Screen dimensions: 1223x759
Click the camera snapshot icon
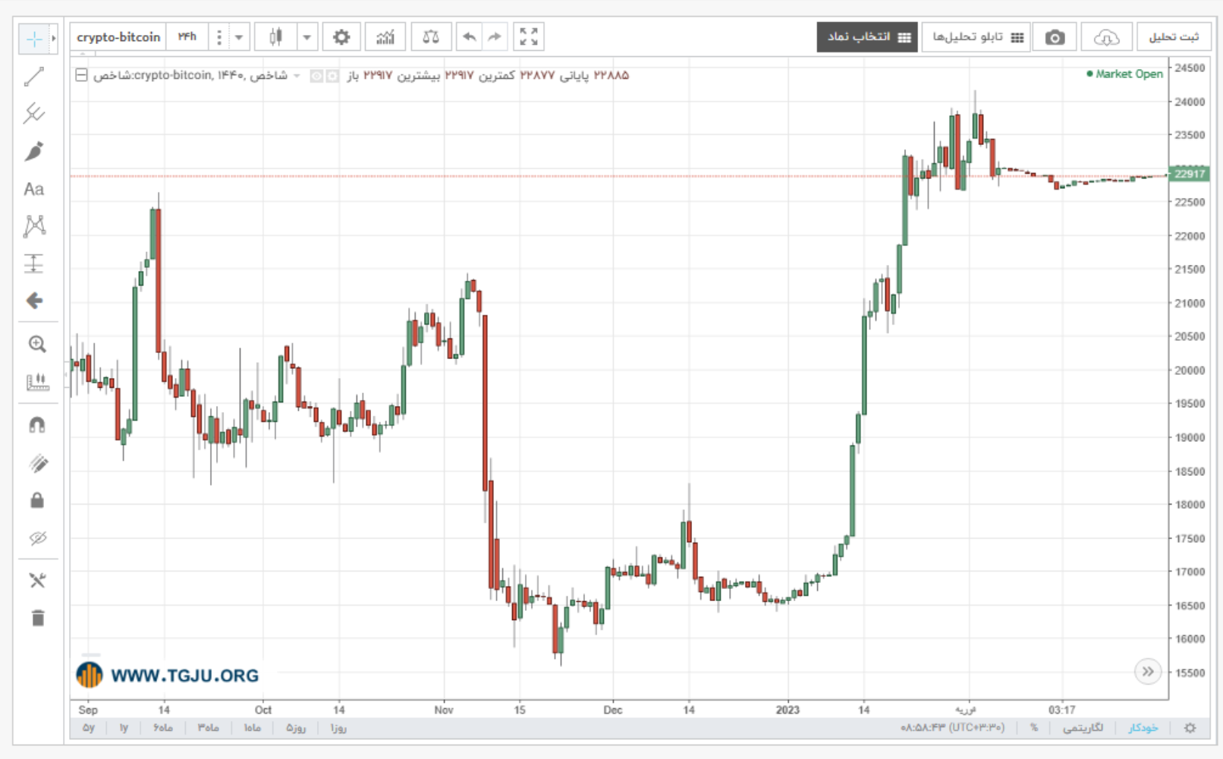(x=1055, y=37)
